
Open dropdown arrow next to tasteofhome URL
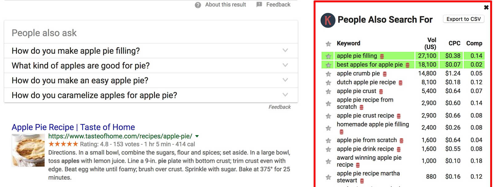[x=197, y=136]
